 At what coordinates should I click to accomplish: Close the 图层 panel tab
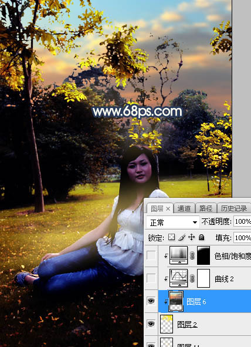click(168, 208)
